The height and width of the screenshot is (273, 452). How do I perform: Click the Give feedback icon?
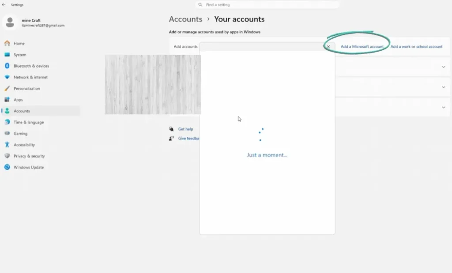click(x=171, y=138)
